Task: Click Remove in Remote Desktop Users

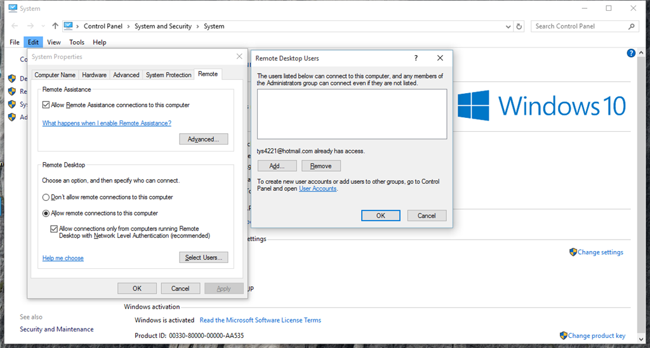Action: coord(321,166)
